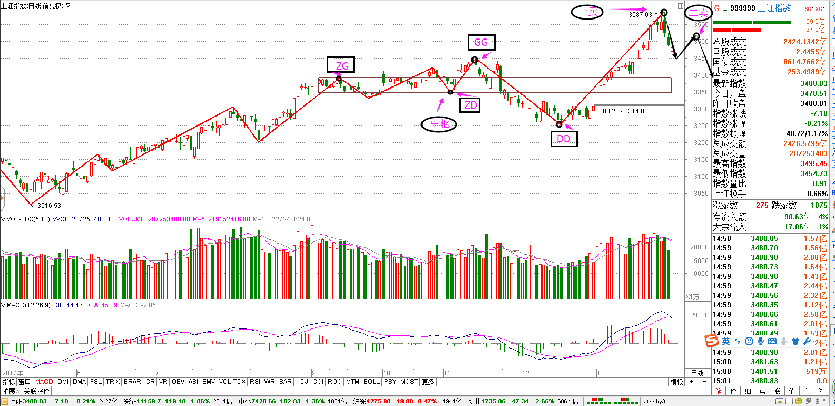Click the second market breadth indicator in status bar

(x=626, y=402)
